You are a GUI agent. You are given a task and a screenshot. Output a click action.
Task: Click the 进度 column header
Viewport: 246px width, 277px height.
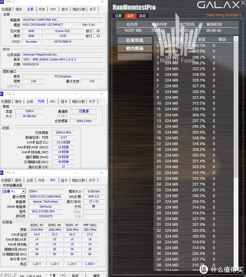pyautogui.click(x=201, y=39)
